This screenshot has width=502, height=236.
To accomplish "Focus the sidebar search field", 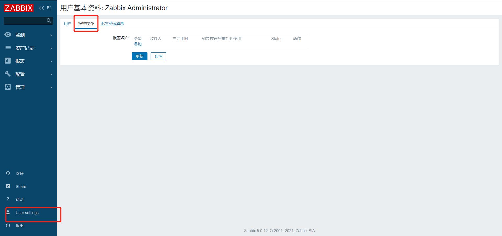I will [25, 20].
